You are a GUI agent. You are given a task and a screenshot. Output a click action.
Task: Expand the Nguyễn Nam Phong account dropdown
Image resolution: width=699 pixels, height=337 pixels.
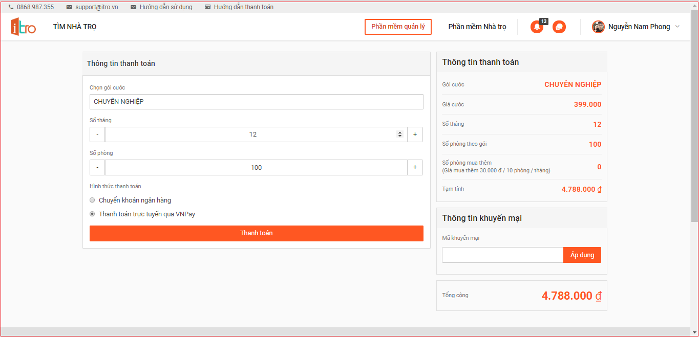point(677,27)
